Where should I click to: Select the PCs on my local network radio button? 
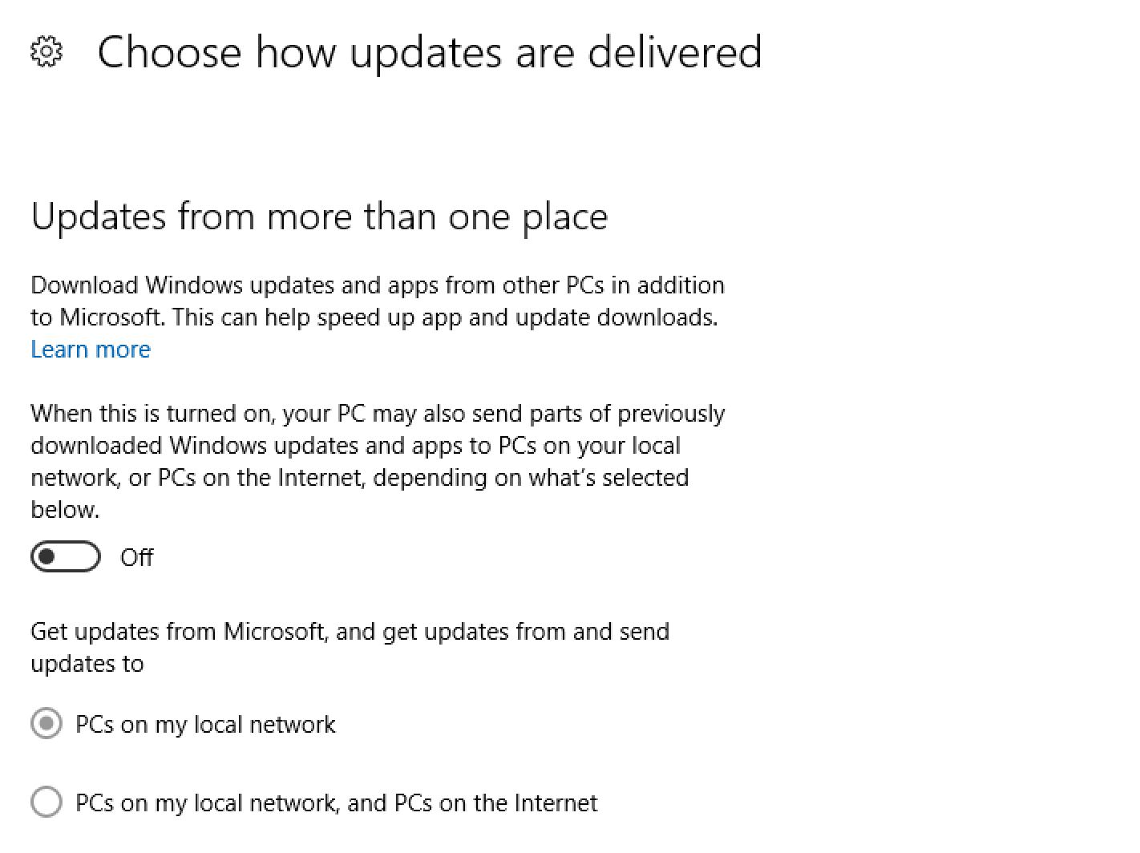(46, 724)
